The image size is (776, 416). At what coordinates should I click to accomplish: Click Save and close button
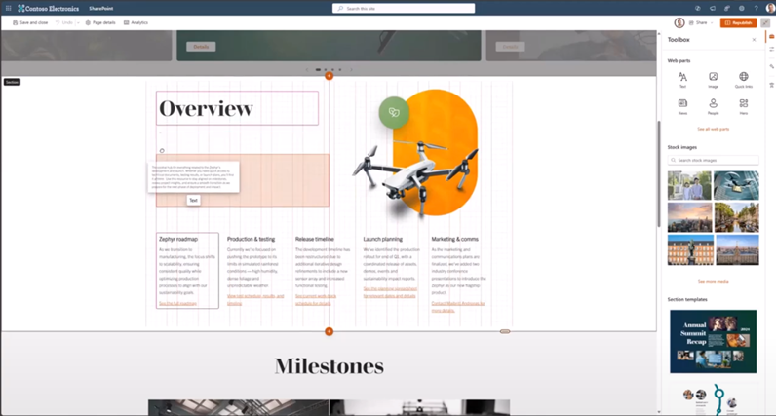click(x=30, y=22)
